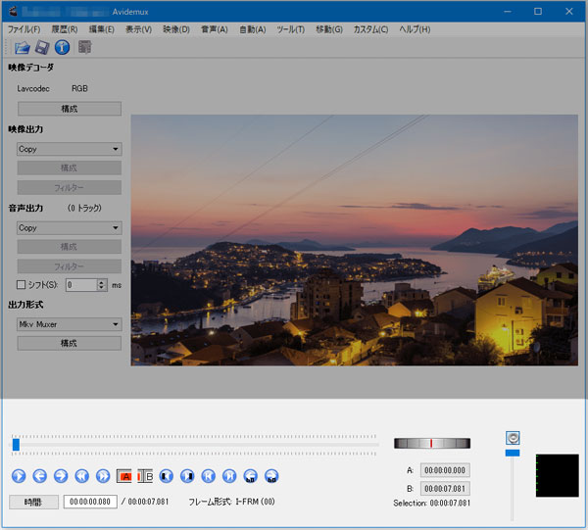Click the Open Video folder icon
This screenshot has height=530, width=588.
22,47
